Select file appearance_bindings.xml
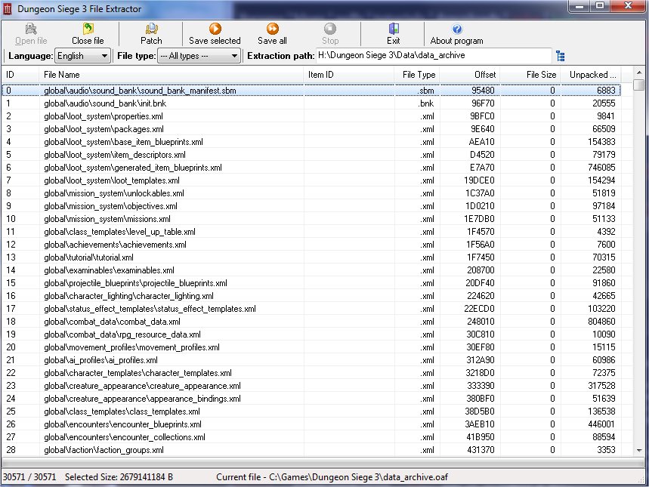Viewport: 649px width, 487px height. click(x=311, y=399)
